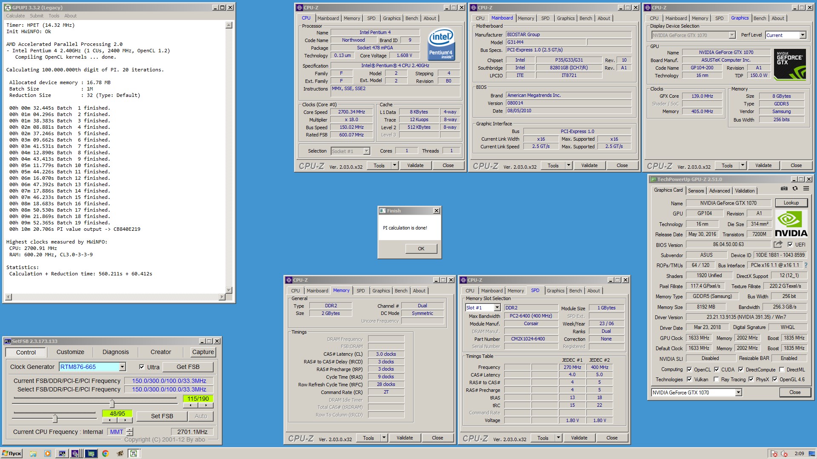Screen dimensions: 817x459
Task: Switch to SetFSB via taskbar icon
Action: point(62,453)
